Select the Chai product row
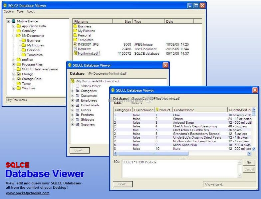The height and width of the screenshot is (199, 261). pos(182,115)
